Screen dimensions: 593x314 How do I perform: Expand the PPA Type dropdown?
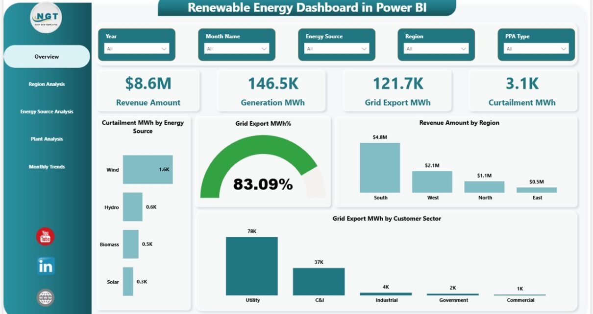536,48
